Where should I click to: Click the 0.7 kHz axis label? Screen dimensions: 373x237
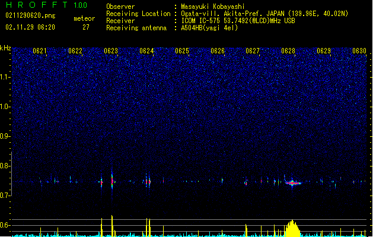coord(5,196)
